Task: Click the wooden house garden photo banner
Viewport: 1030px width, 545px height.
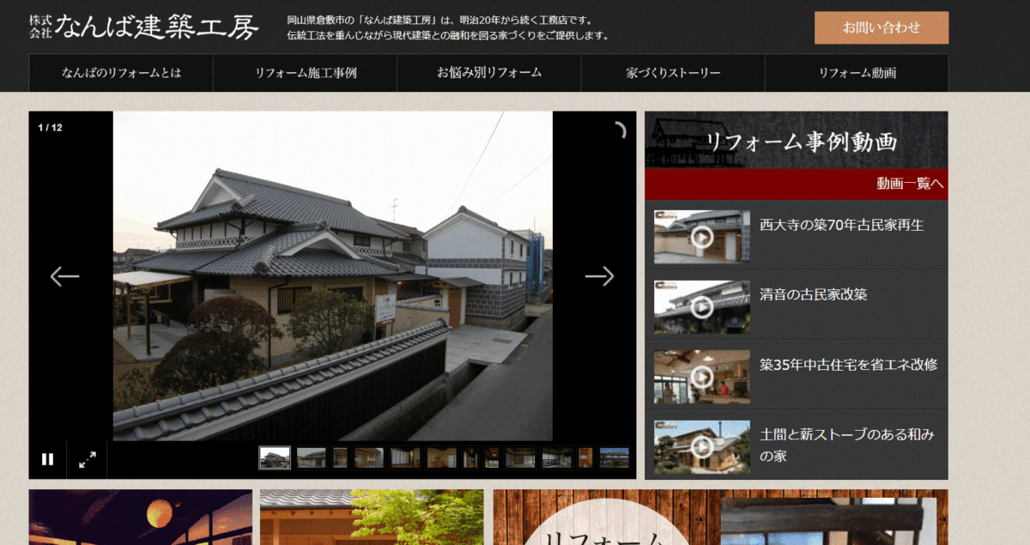Action: (372, 517)
